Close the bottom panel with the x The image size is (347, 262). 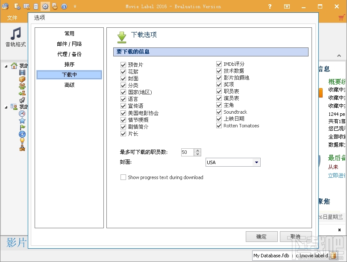tap(339, 230)
